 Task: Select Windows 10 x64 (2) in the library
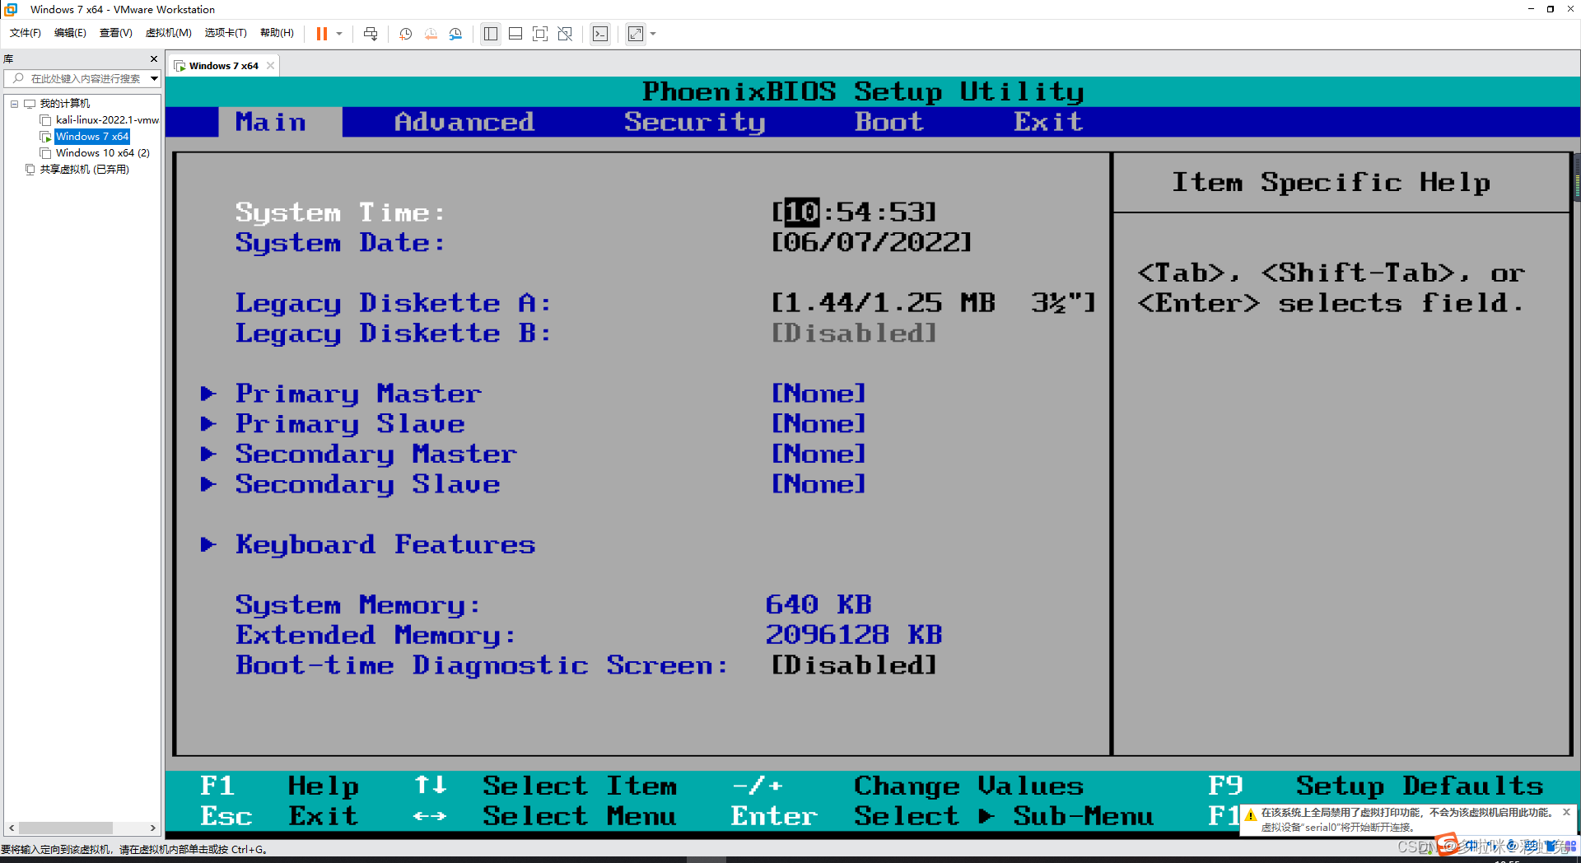click(103, 153)
